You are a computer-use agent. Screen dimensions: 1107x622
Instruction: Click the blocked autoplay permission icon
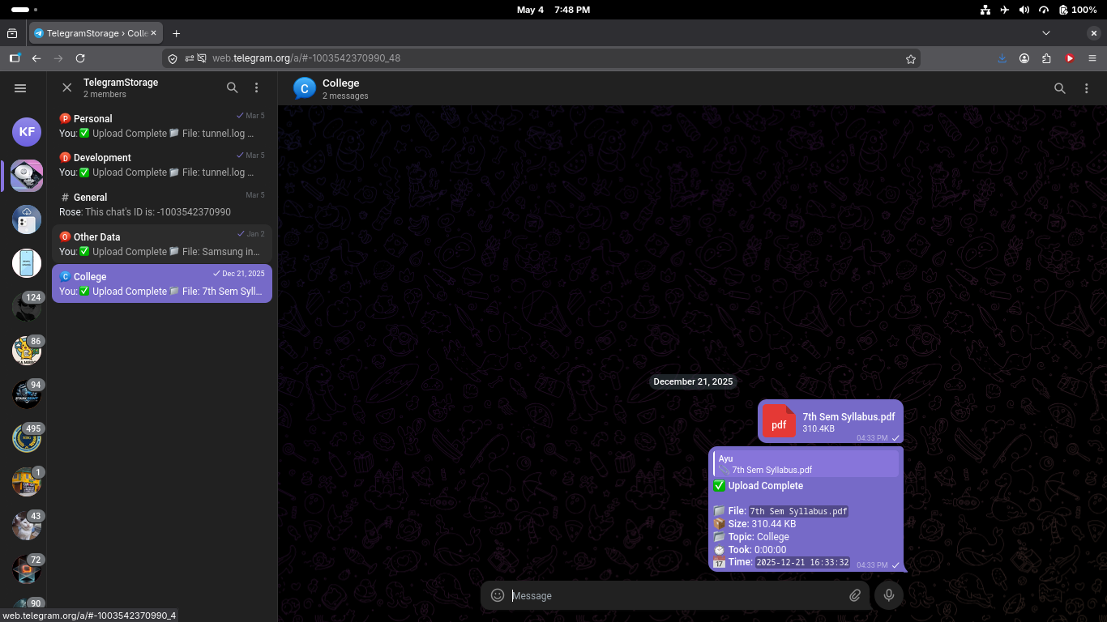tap(201, 58)
